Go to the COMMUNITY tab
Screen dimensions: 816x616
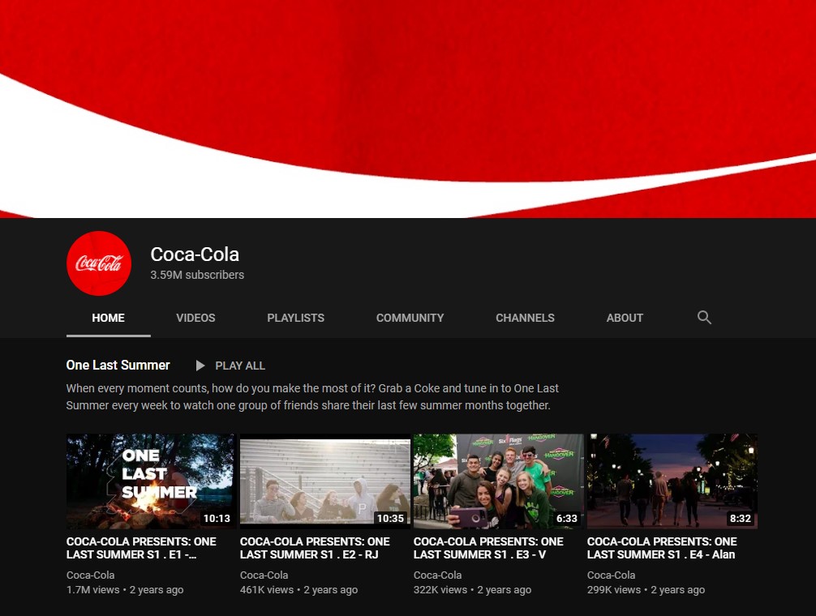click(410, 318)
